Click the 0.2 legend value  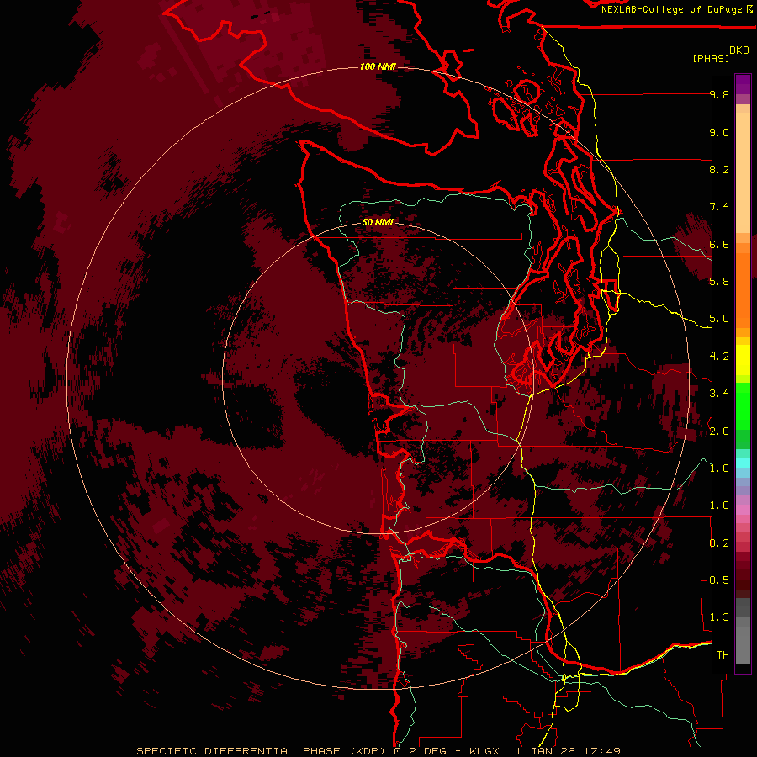point(719,543)
